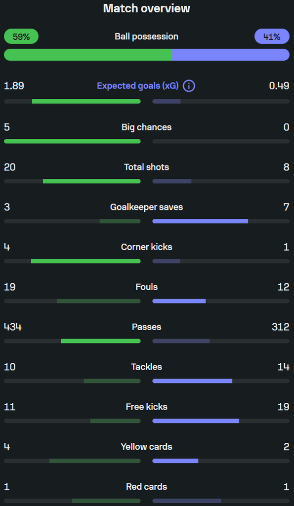This screenshot has width=294, height=506.
Task: Open the Expected goals (xG) link
Action: coord(138,86)
